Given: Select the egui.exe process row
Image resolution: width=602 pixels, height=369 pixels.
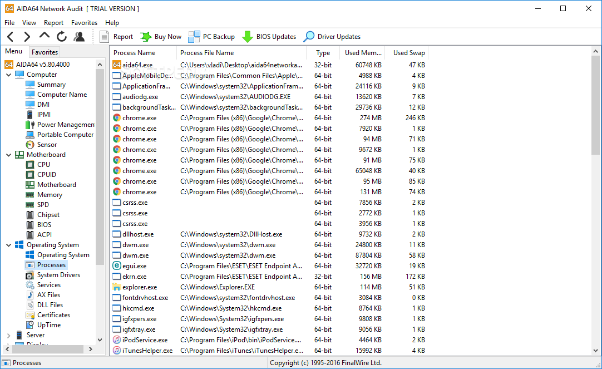Looking at the screenshot, I should click(269, 265).
